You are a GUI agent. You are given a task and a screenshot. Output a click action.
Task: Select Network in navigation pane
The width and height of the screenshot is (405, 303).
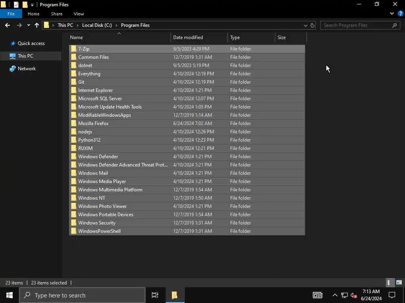point(26,69)
